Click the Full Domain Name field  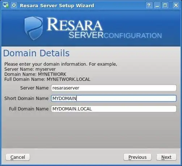(114, 109)
